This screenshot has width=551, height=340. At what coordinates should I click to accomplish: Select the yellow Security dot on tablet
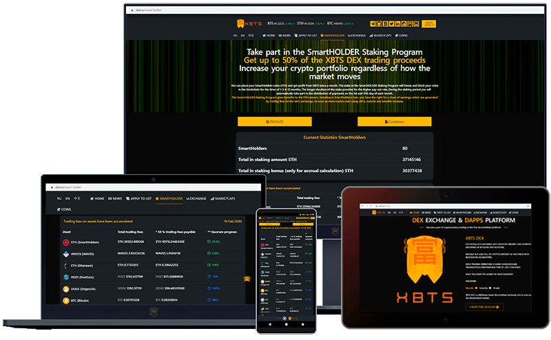(x=477, y=288)
